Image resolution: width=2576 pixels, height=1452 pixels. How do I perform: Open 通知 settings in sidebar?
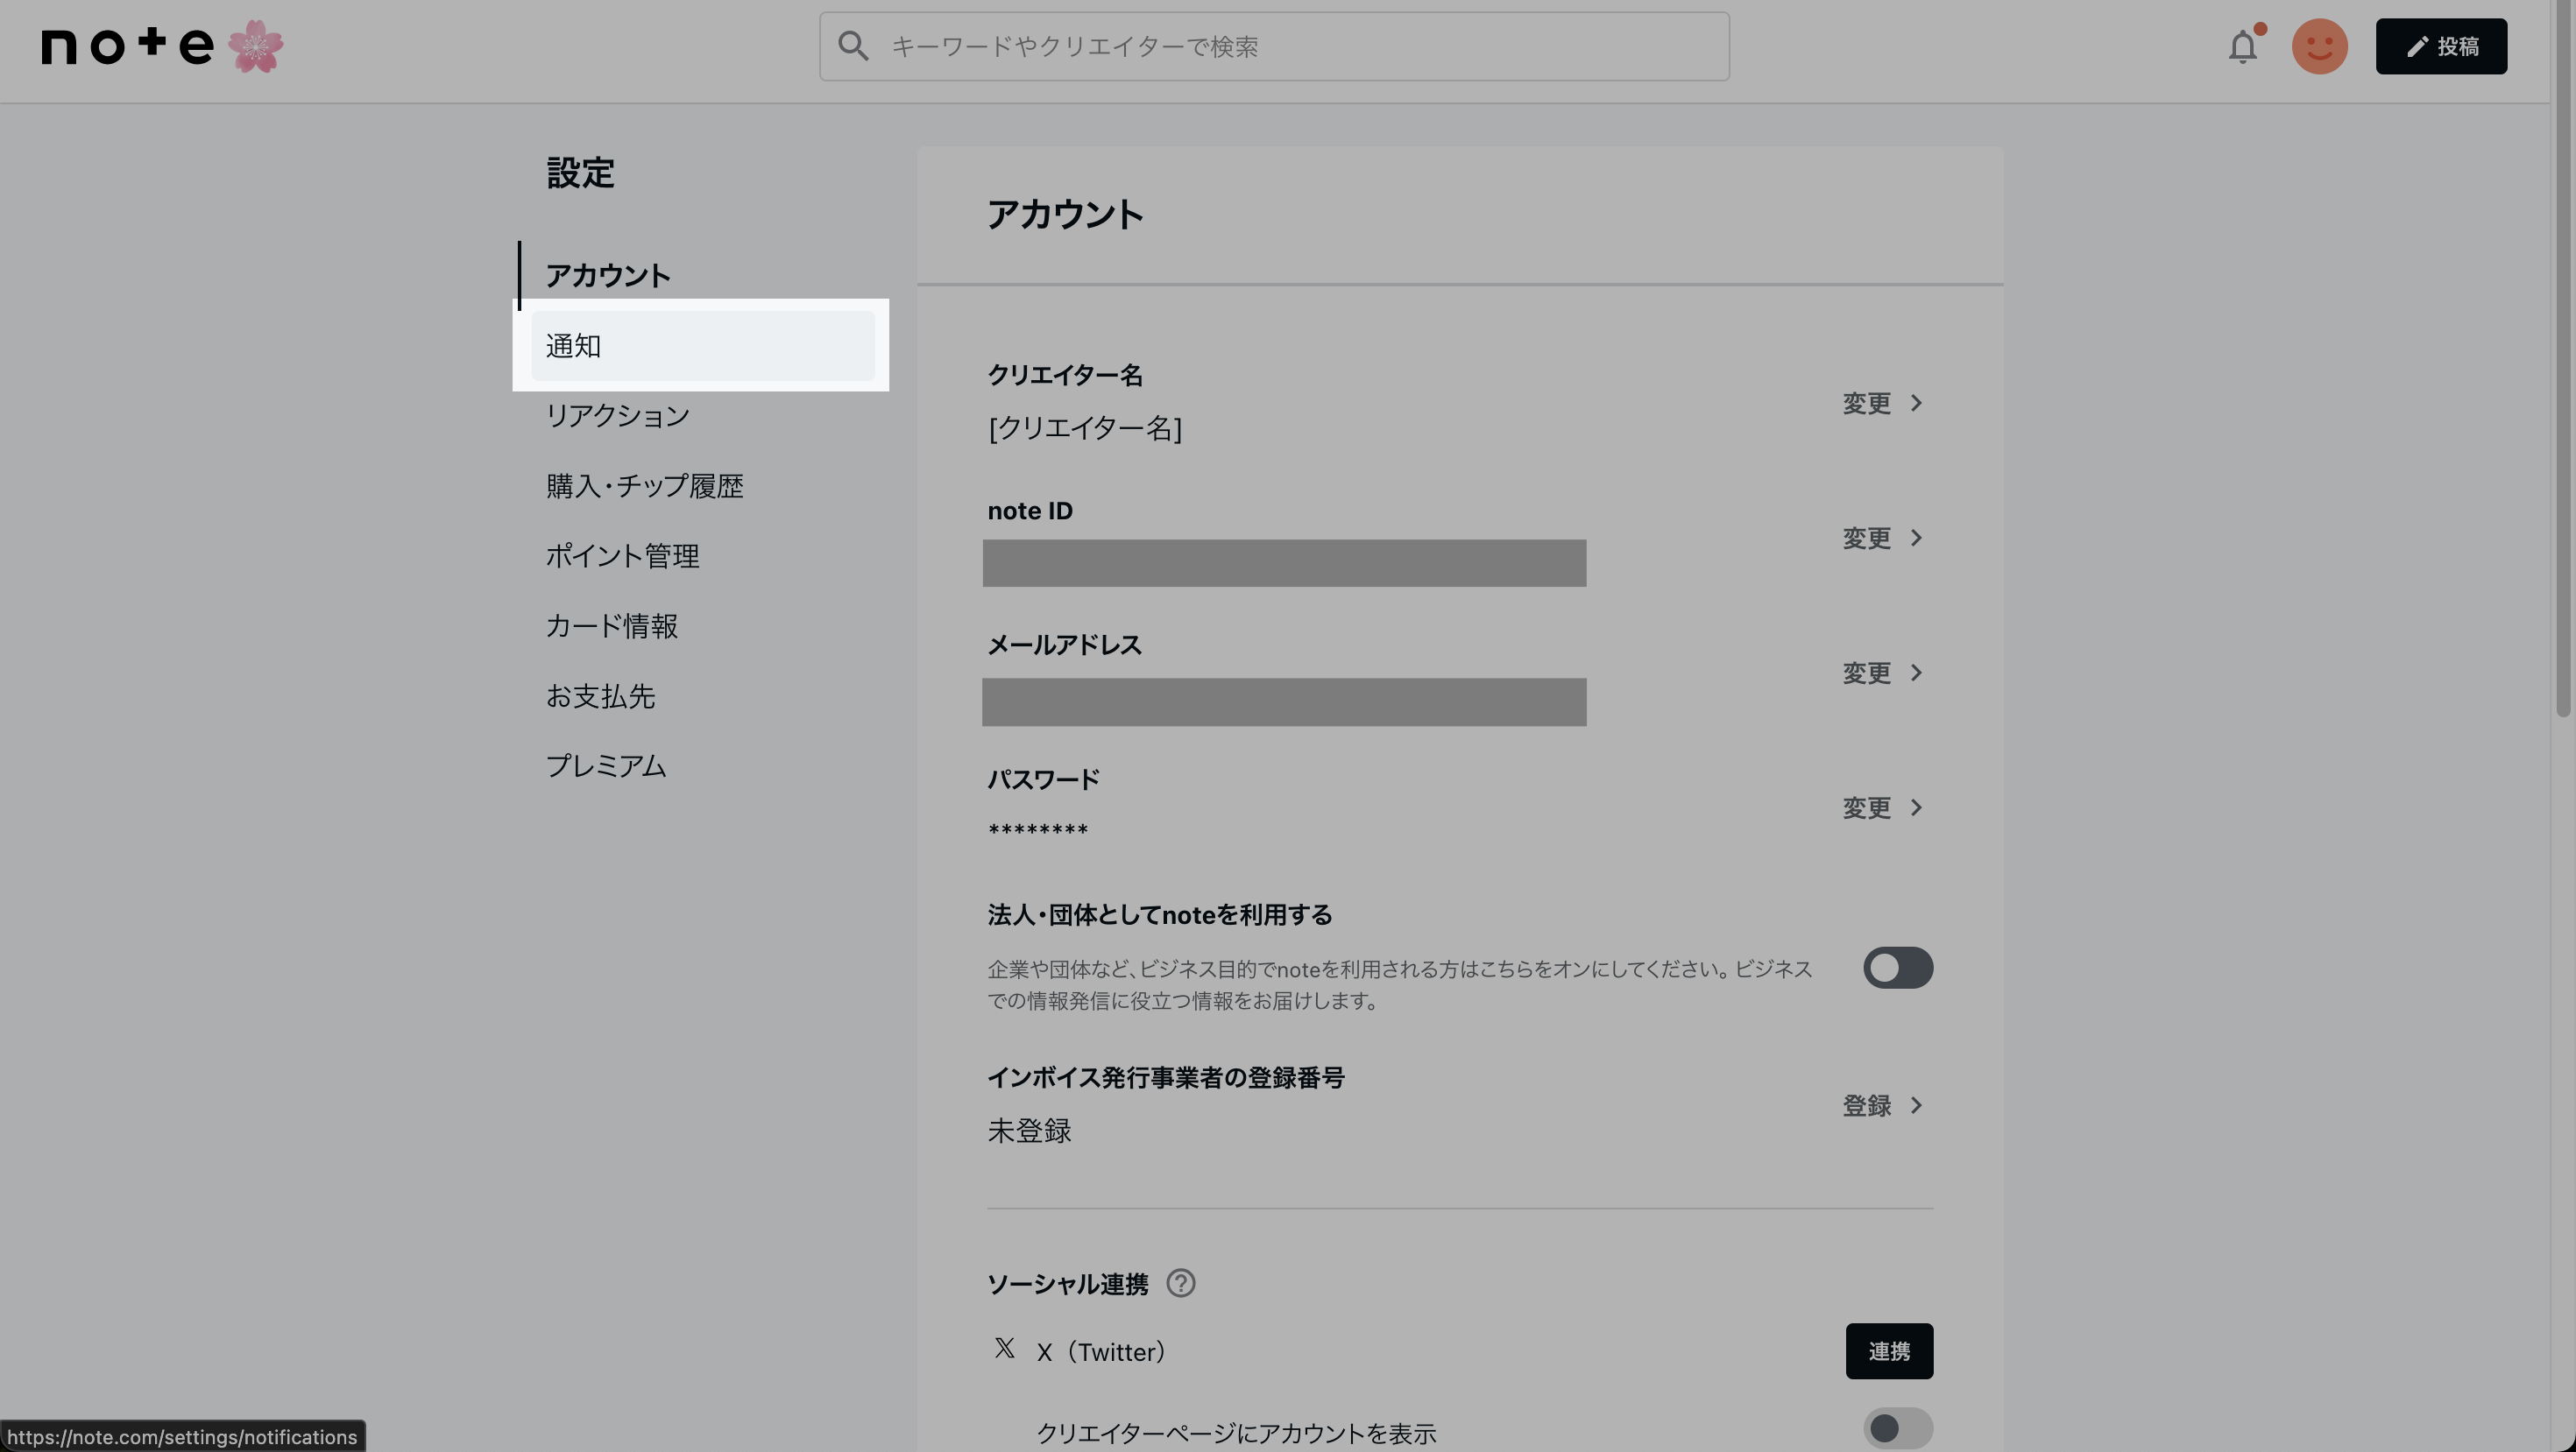coord(703,346)
